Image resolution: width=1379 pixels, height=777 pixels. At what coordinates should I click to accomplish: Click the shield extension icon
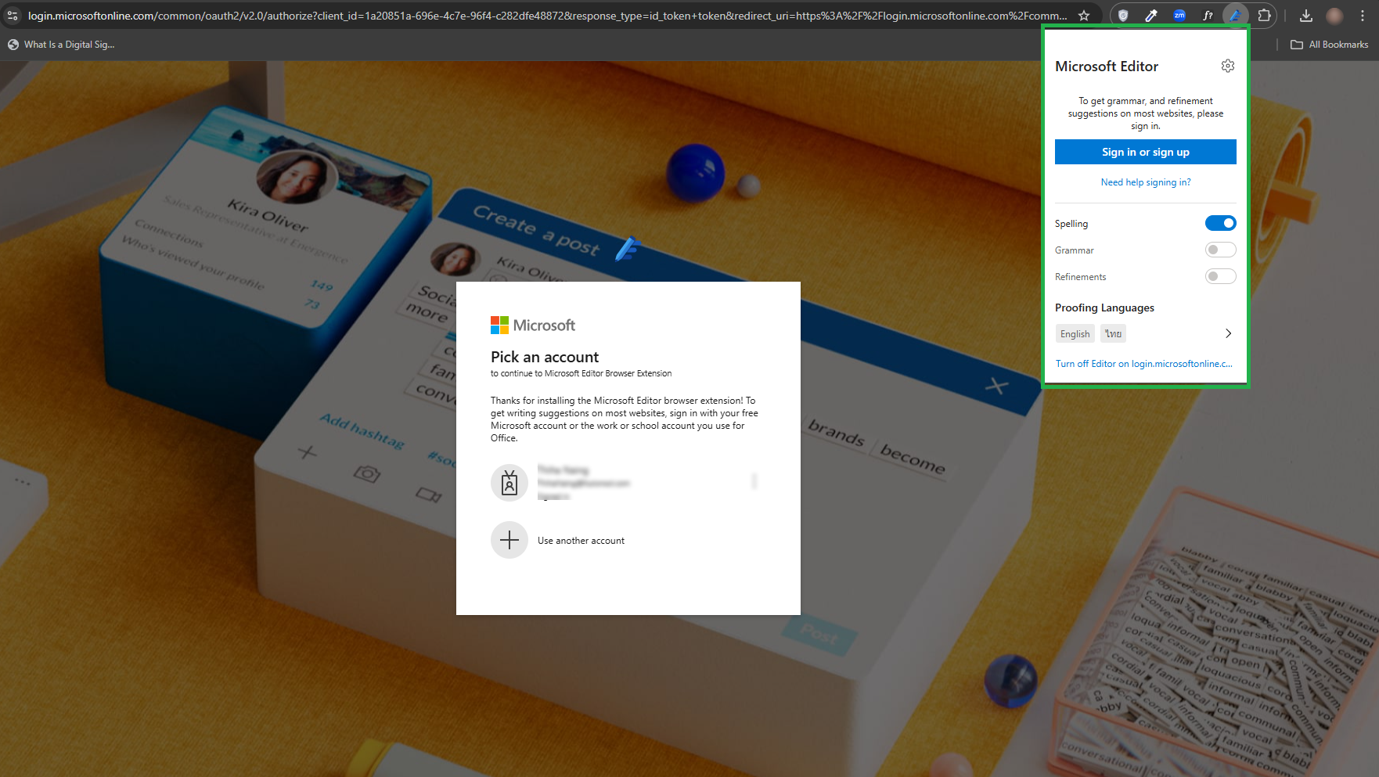[1123, 15]
